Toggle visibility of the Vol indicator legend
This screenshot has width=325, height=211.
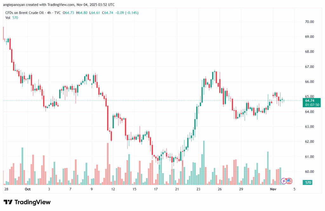click(x=8, y=18)
